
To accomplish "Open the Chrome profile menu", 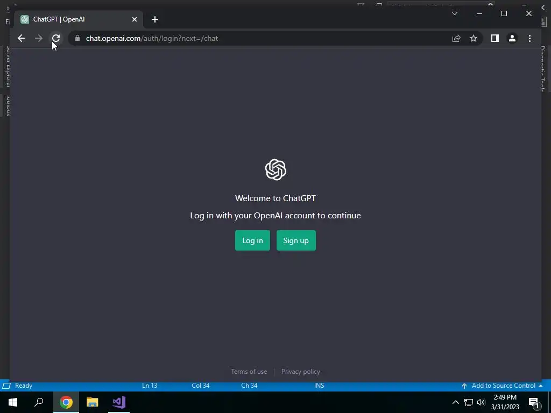I will pyautogui.click(x=512, y=38).
